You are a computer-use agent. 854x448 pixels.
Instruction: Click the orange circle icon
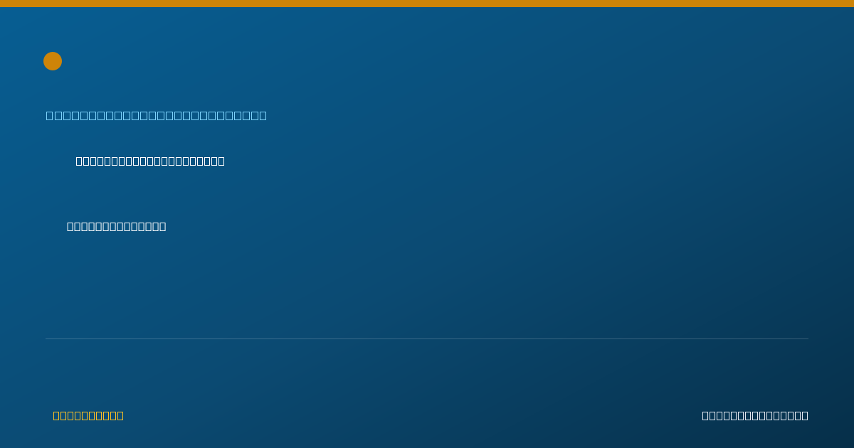coord(53,61)
